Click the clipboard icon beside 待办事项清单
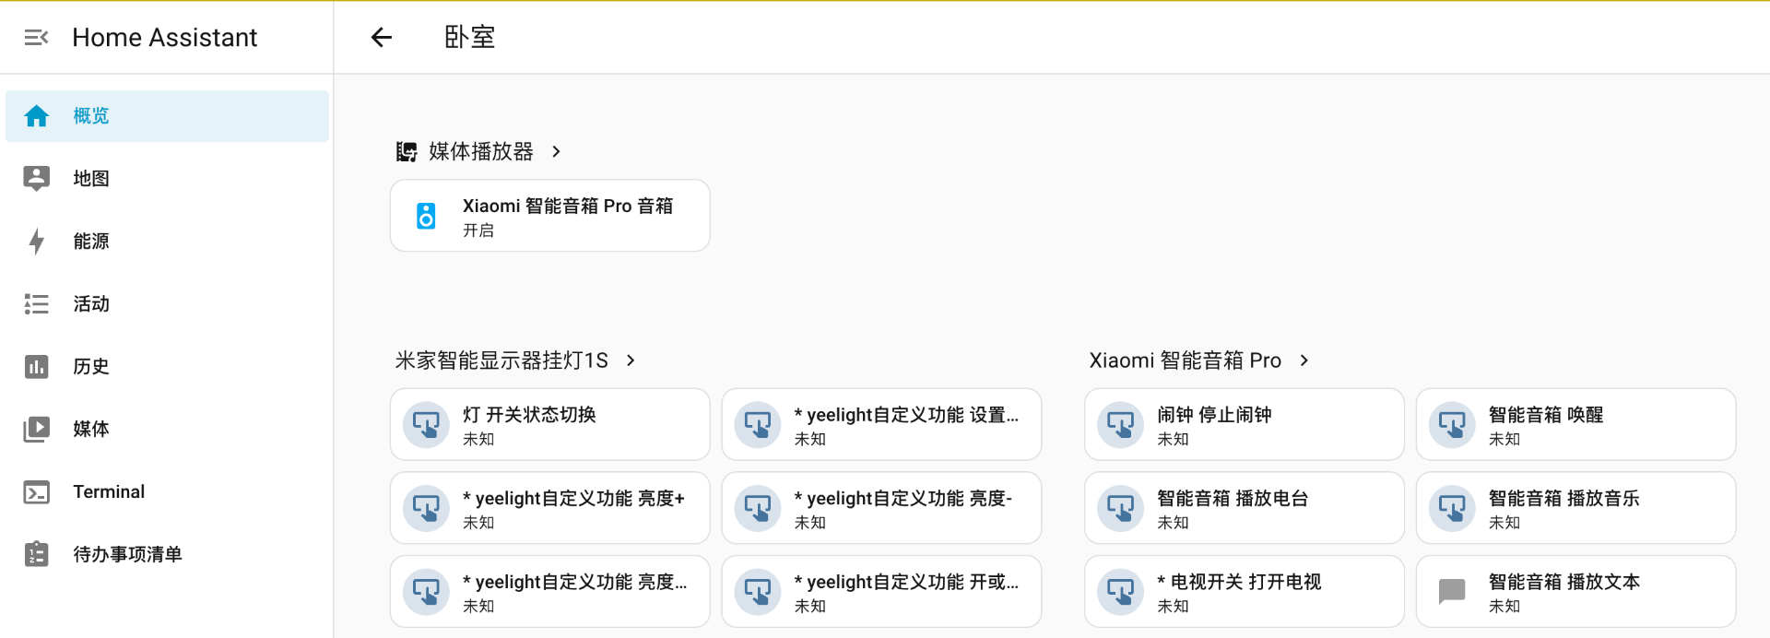The image size is (1770, 638). pos(36,554)
